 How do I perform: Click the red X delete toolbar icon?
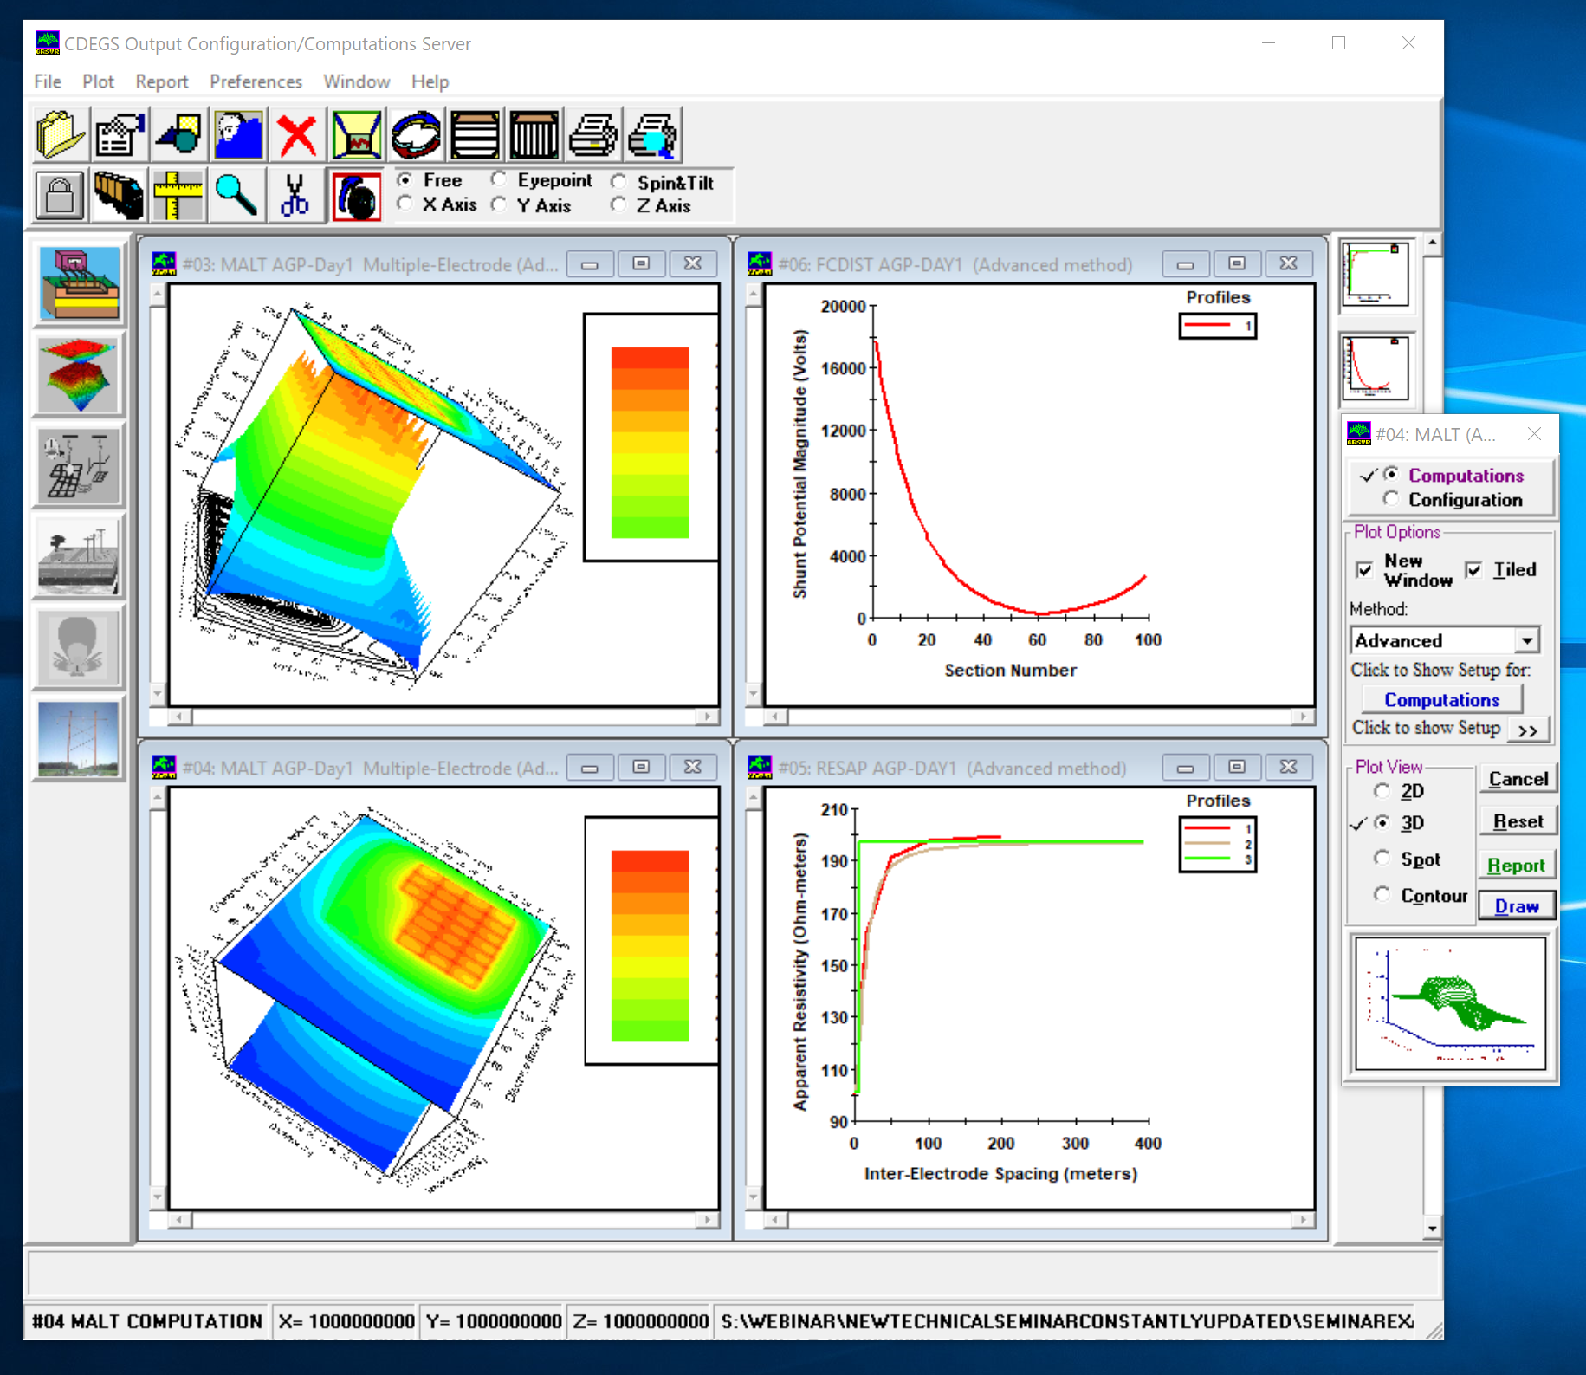296,134
